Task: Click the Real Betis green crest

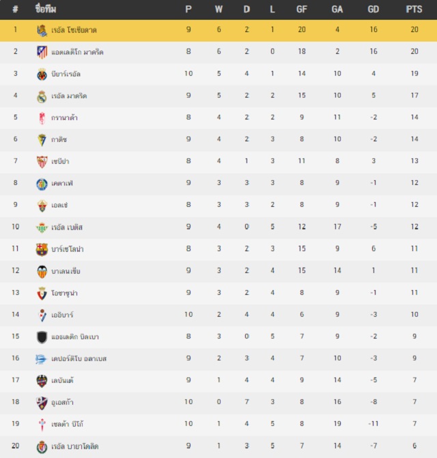Action: tap(42, 227)
